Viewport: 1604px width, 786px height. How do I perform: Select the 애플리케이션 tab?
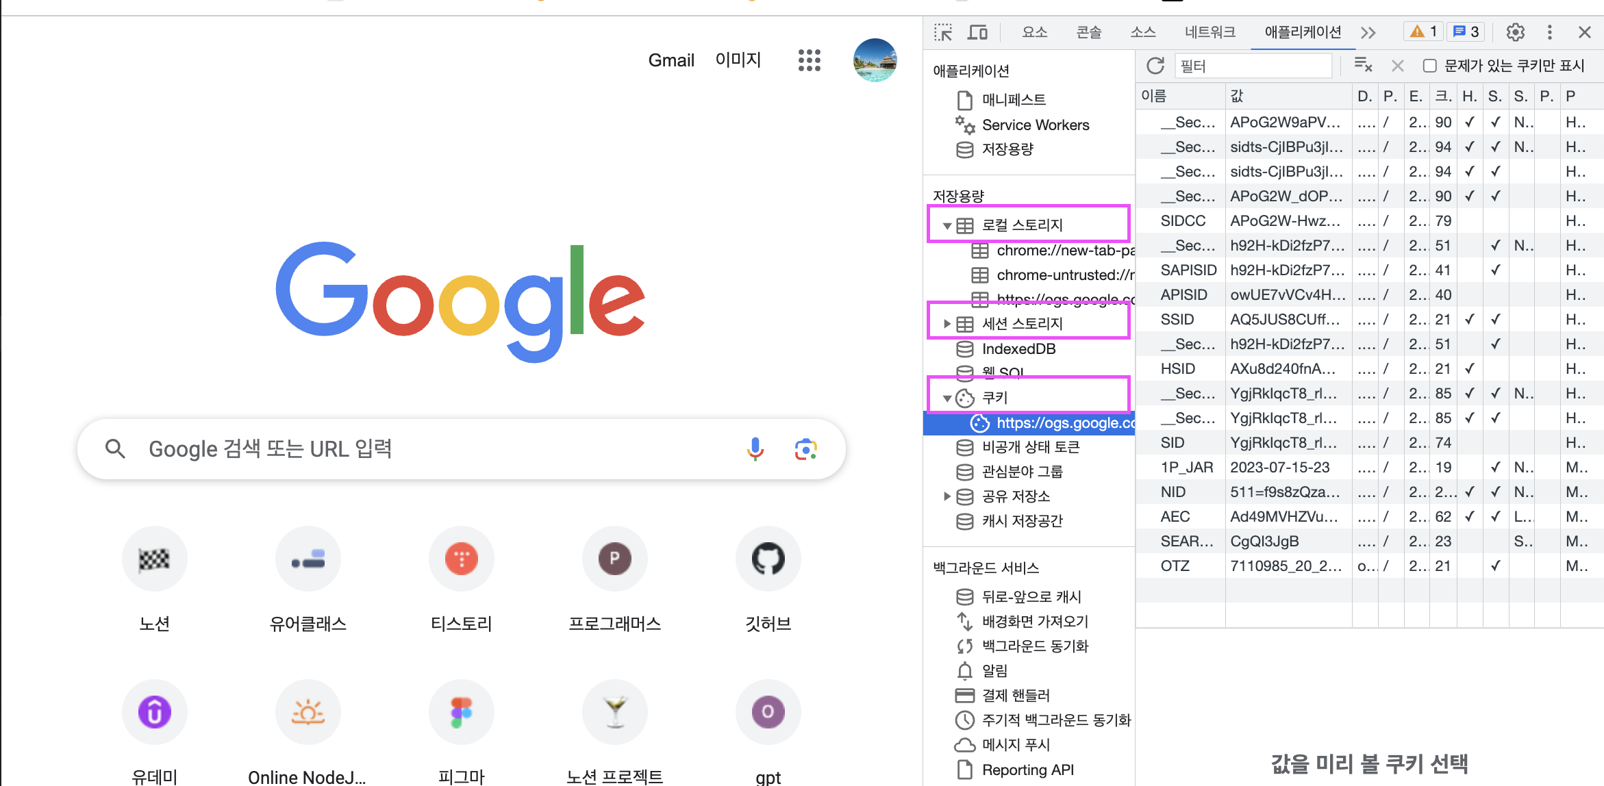point(1303,32)
